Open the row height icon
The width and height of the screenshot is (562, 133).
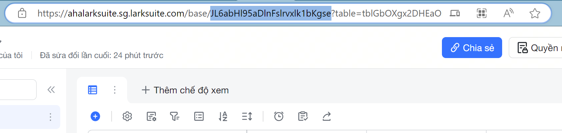point(247,116)
